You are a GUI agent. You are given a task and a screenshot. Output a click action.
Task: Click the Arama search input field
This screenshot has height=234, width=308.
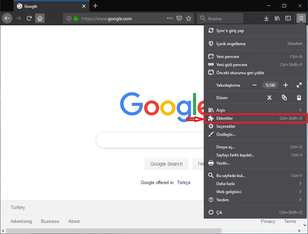click(223, 18)
